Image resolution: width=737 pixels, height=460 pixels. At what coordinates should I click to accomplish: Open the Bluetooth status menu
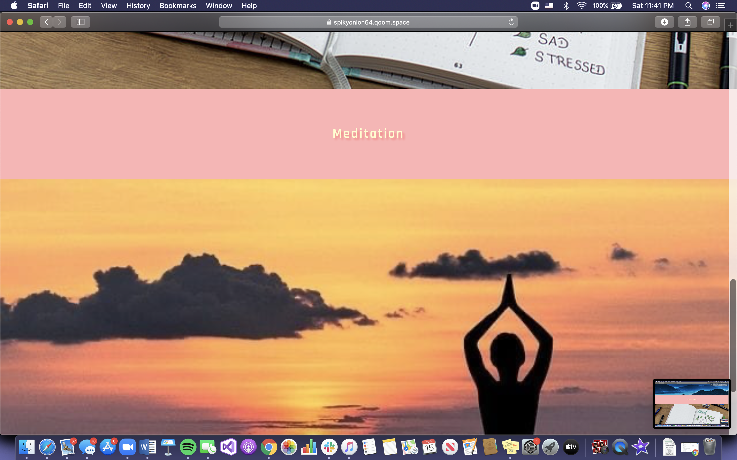click(566, 5)
